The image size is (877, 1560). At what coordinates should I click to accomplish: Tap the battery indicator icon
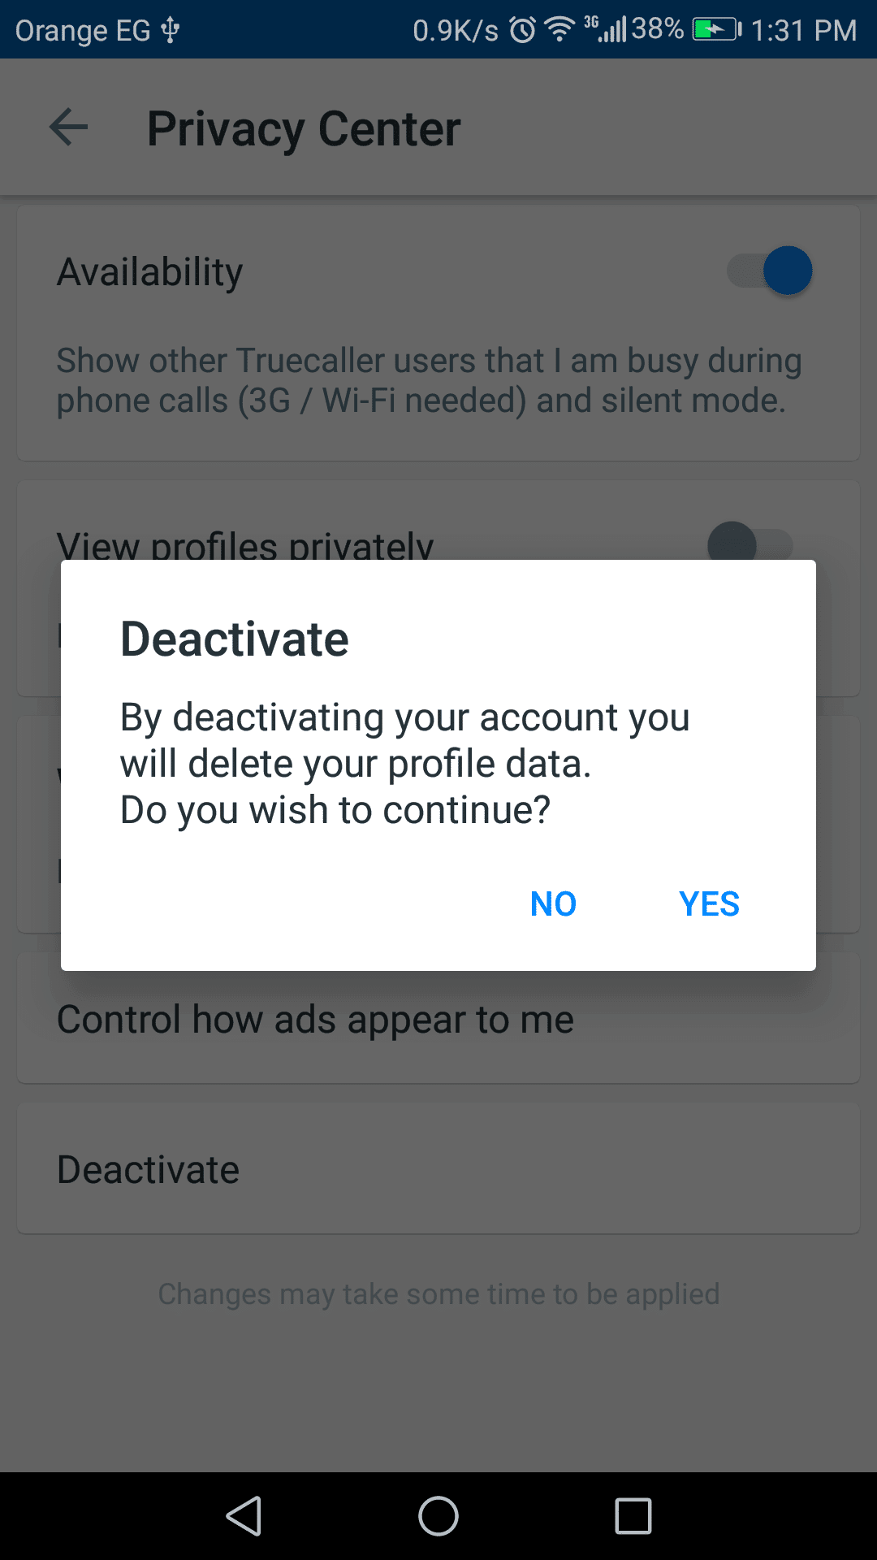tap(716, 30)
